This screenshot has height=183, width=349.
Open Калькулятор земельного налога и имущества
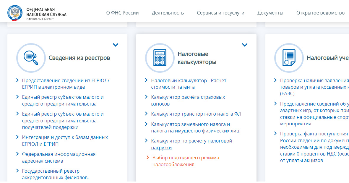(195, 127)
